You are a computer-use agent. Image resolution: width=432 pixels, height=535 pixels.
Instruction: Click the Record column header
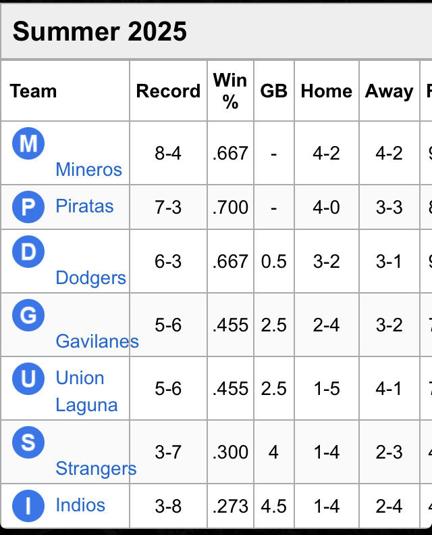pos(168,91)
